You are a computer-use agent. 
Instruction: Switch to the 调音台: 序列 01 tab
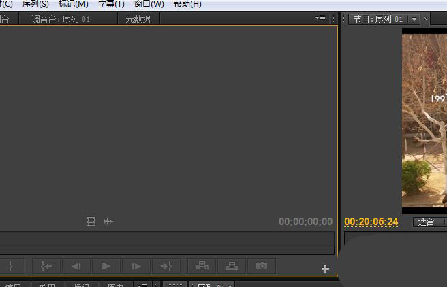click(61, 19)
